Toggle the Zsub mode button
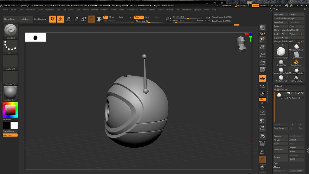309x174 pixels. [147, 17]
